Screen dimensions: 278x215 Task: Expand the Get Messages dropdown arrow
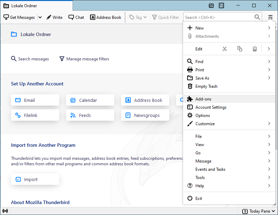click(x=40, y=17)
